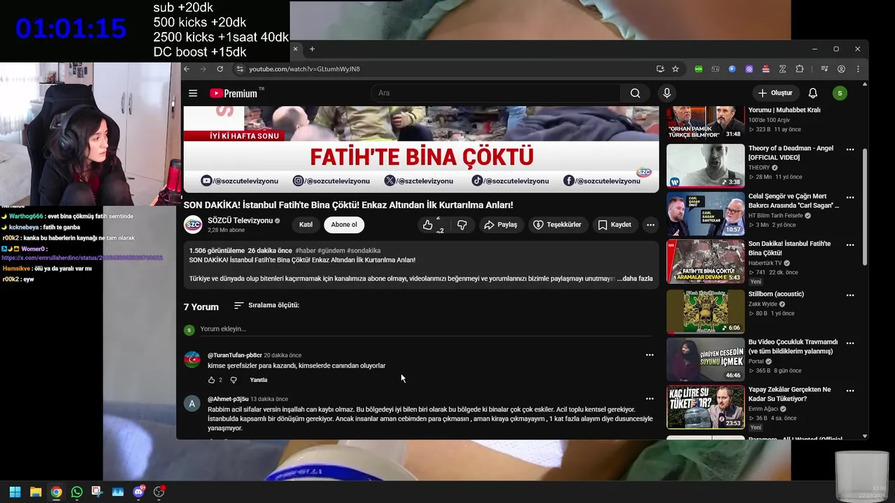
Task: Open @TuranTufan-pb8cr commenter profile
Action: tap(235, 355)
